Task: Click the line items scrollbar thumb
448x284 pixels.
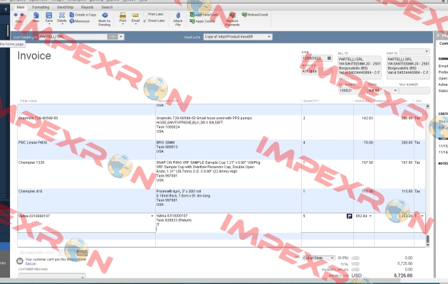Action: pos(427,239)
